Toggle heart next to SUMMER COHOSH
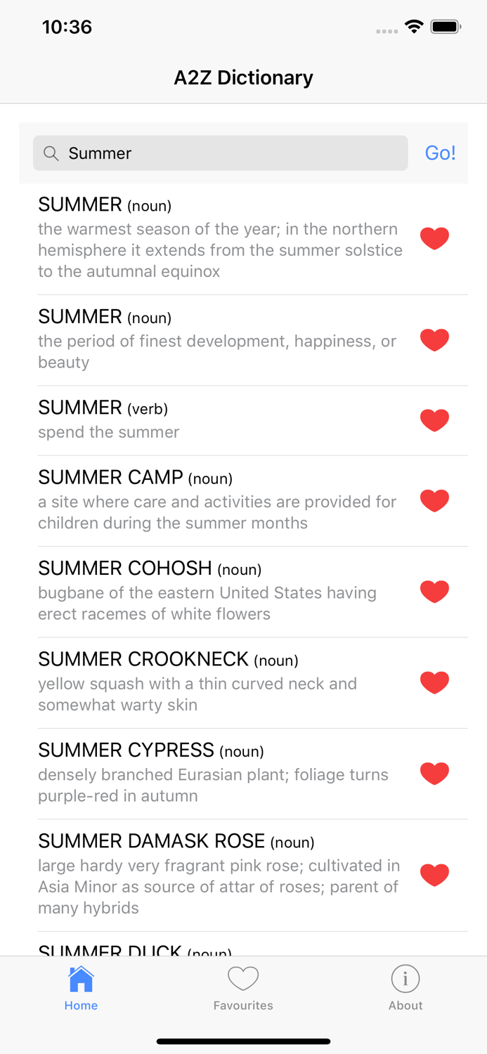Image resolution: width=487 pixels, height=1054 pixels. pyautogui.click(x=434, y=592)
